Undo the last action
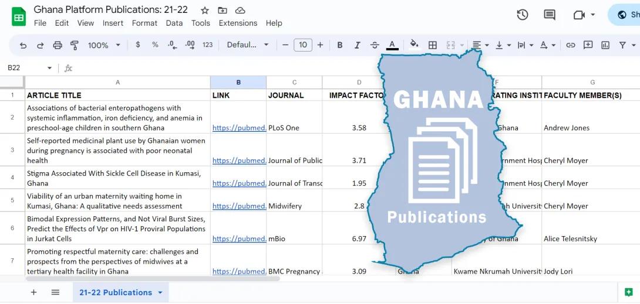 [23, 45]
